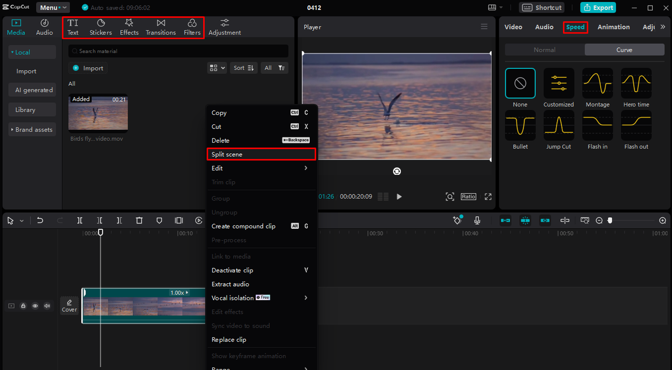This screenshot has width=672, height=370.
Task: Click the Freeze frame icon in timeline toolbar
Action: click(179, 220)
